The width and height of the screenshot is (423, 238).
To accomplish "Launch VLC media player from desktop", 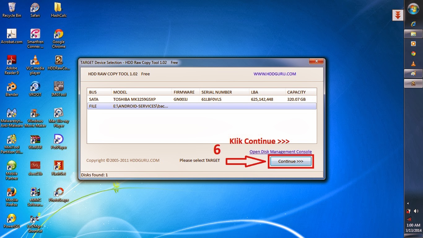I will pos(35,65).
